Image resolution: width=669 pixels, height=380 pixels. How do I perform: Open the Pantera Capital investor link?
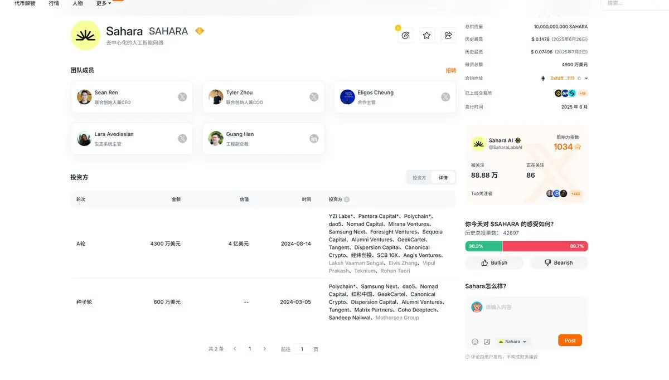(379, 216)
